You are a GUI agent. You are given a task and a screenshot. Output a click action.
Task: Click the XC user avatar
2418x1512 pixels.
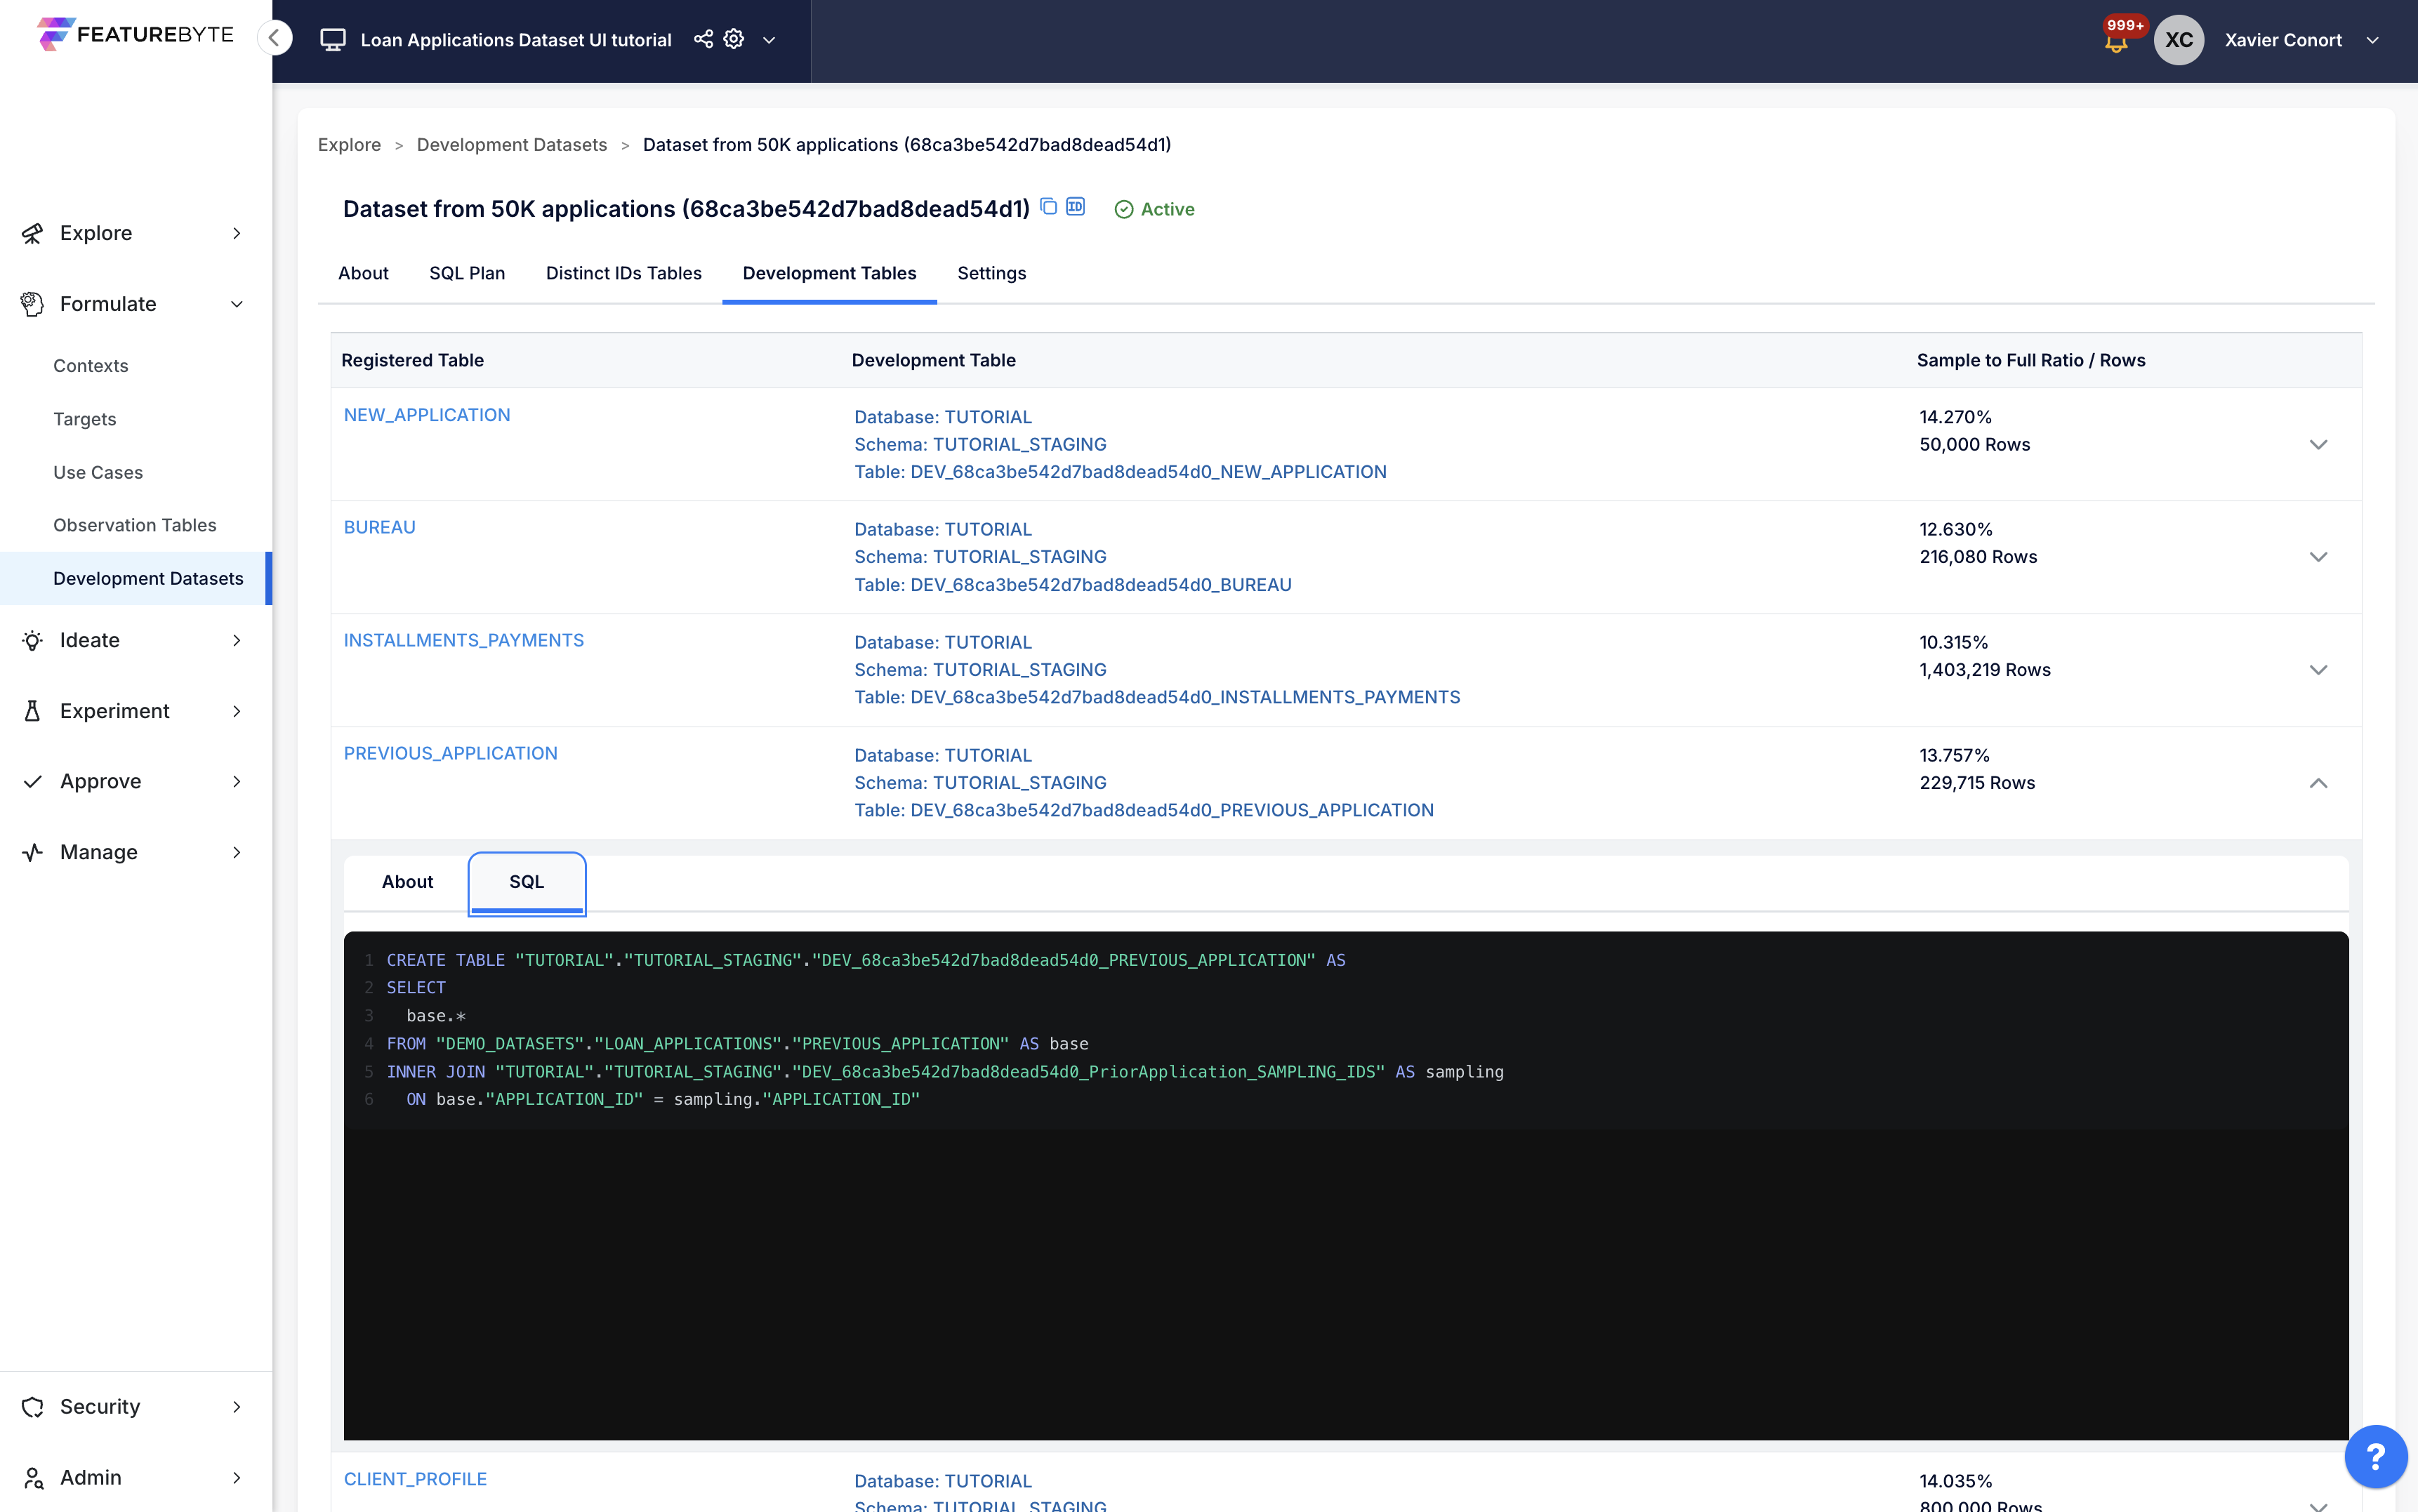pyautogui.click(x=2178, y=40)
